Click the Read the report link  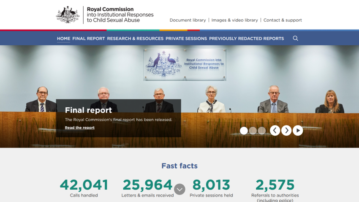(80, 128)
